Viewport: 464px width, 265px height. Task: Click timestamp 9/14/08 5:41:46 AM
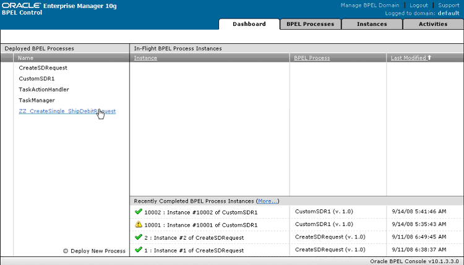pos(419,211)
